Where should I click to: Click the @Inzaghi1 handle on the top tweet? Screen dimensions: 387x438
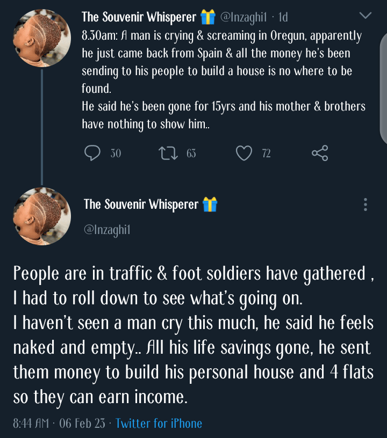[244, 17]
